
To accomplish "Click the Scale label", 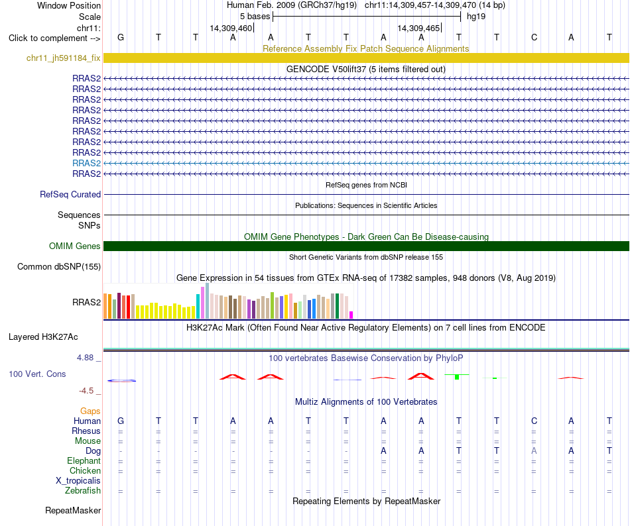I will 90,17.
